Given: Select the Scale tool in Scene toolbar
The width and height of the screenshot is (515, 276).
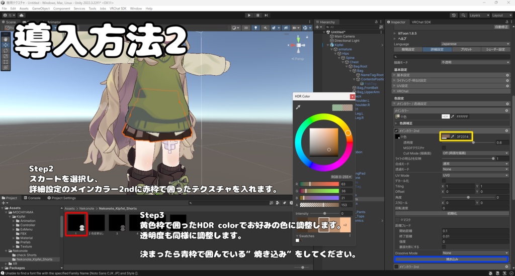Looking at the screenshot, I should (6, 56).
